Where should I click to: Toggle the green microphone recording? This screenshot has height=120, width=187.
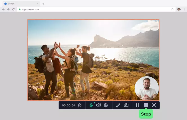pyautogui.click(x=91, y=105)
